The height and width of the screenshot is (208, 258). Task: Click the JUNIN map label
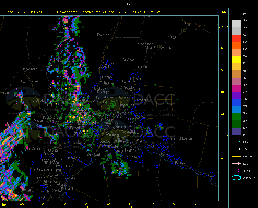(116, 136)
